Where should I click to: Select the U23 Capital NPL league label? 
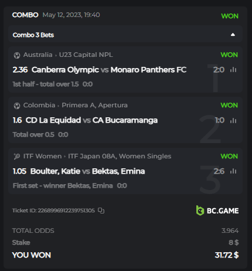point(86,55)
